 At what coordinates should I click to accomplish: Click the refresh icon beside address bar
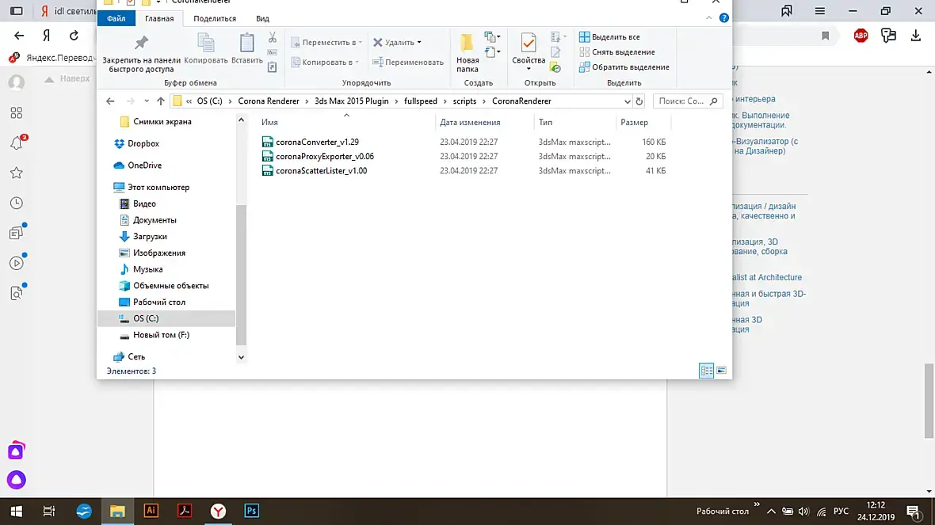(639, 101)
